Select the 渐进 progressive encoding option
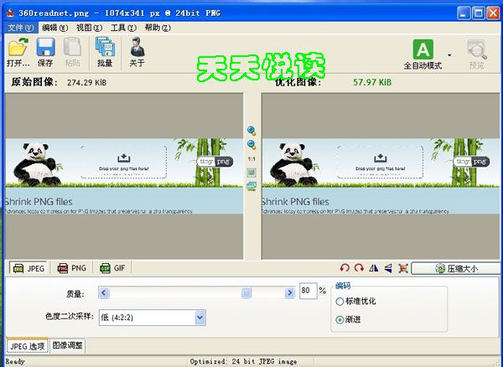 coord(348,319)
